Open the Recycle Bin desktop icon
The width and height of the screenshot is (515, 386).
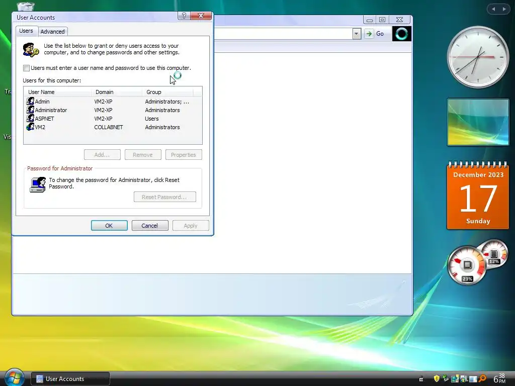click(26, 6)
